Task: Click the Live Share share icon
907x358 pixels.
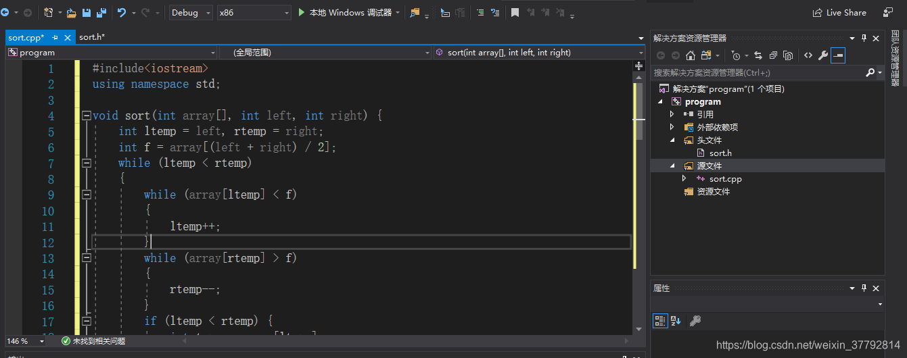Action: tap(818, 13)
